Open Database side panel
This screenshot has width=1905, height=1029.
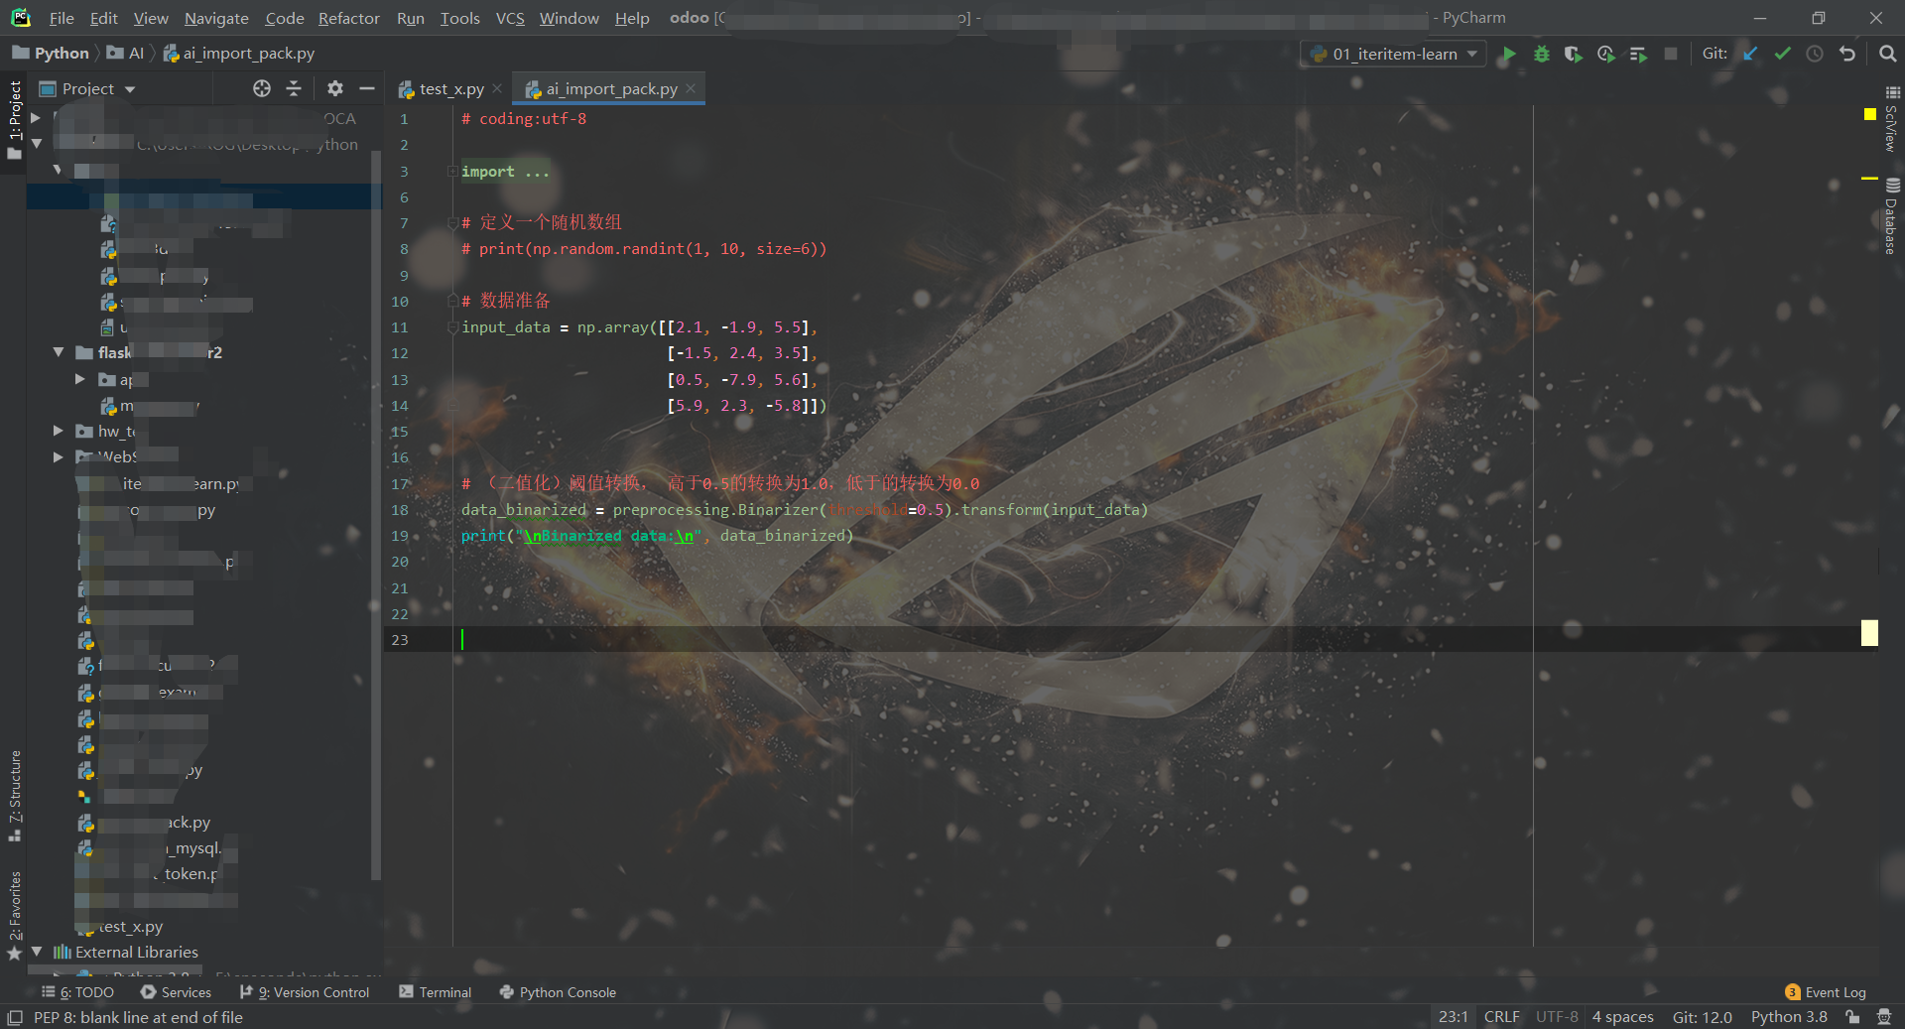pos(1892,216)
